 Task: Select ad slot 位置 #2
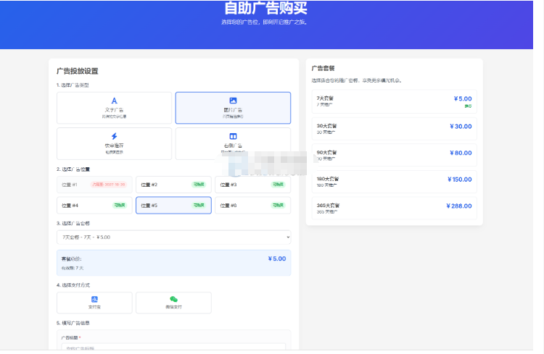tap(173, 185)
